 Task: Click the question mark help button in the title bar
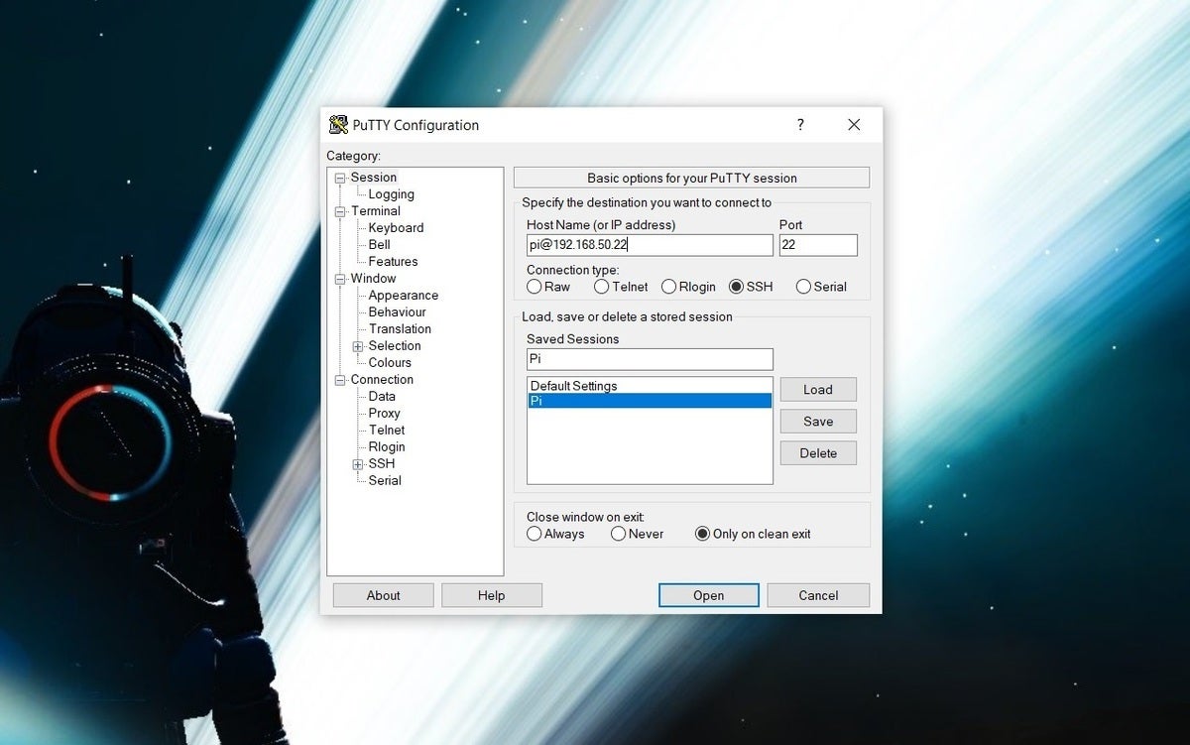point(800,125)
